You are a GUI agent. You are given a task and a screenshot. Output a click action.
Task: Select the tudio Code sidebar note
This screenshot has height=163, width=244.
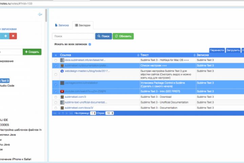7,86
